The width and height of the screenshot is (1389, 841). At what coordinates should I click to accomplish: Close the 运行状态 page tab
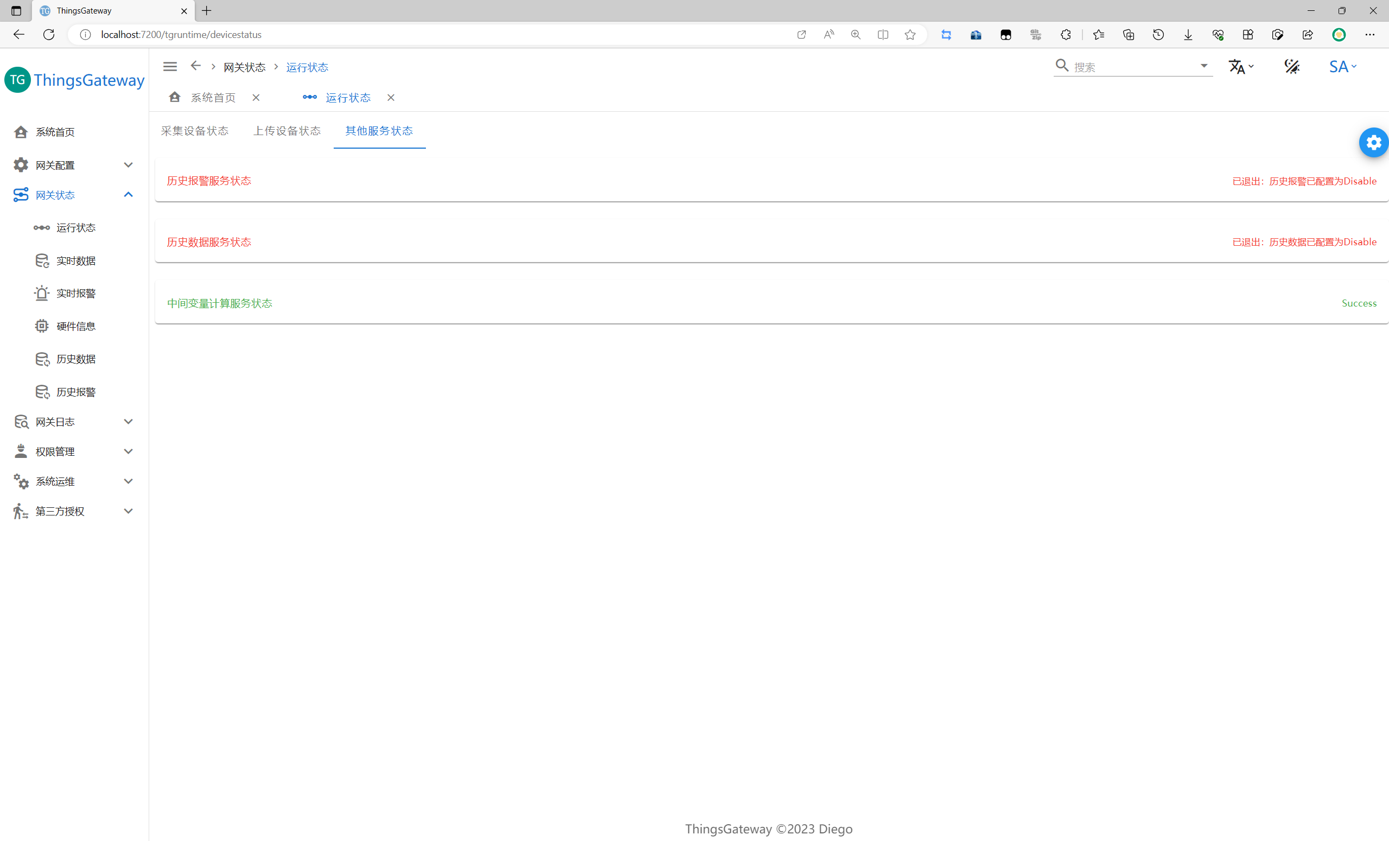(391, 98)
